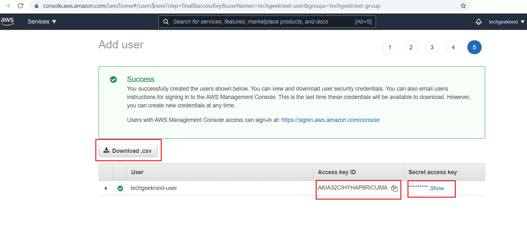Reload the page with browser refresh icon
527x237 pixels.
click(21, 6)
